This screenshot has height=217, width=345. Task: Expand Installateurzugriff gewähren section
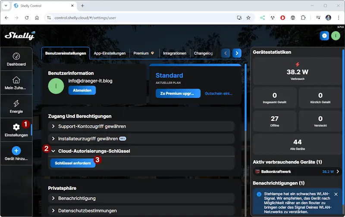point(53,139)
